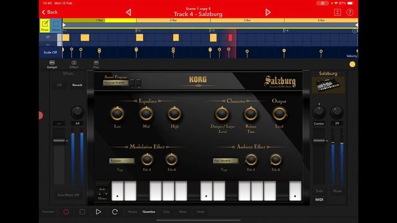
Task: Open the Sound Program Natural Grand selector
Action: click(116, 82)
